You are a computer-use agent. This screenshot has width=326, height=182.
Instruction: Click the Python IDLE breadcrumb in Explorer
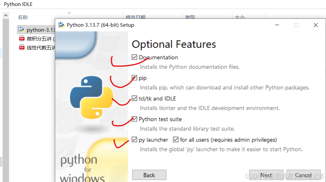18,4
